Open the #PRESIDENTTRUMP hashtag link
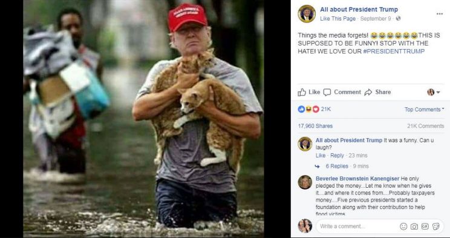This screenshot has height=238, width=450. (394, 51)
